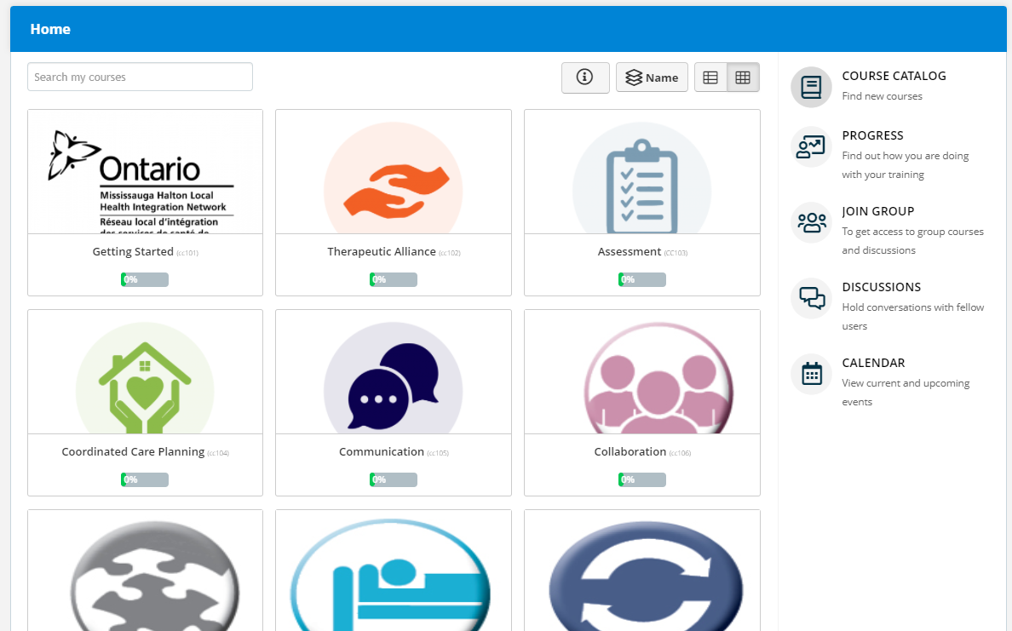The width and height of the screenshot is (1012, 631).
Task: Click Therapeutic Alliance 0% progress bar
Action: pyautogui.click(x=393, y=279)
